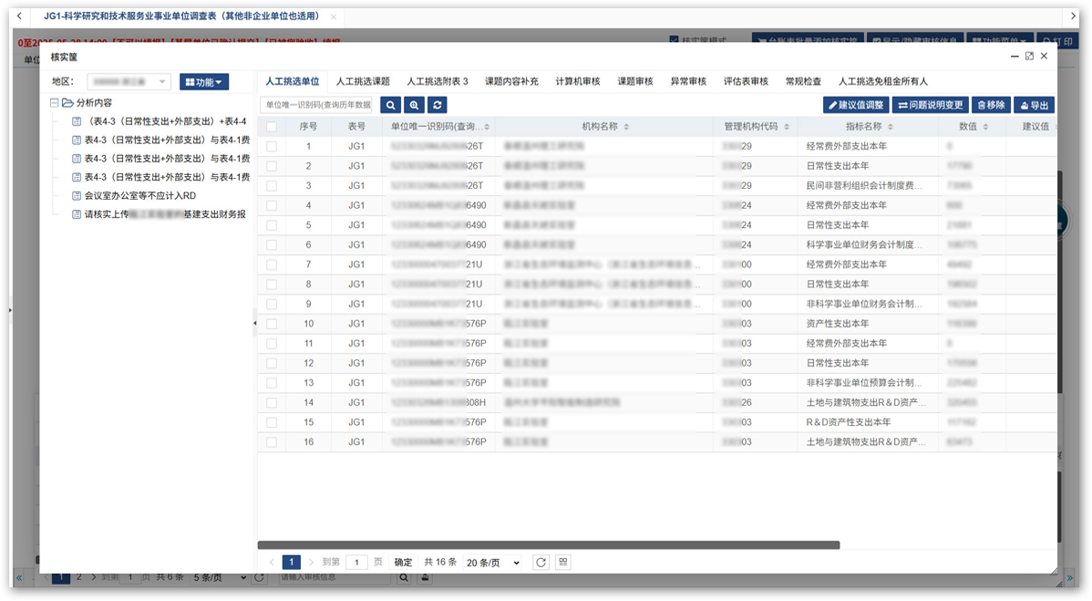Image resolution: width=1092 pixels, height=601 pixels.
Task: Click the advanced search zoom-plus icon
Action: 414,105
